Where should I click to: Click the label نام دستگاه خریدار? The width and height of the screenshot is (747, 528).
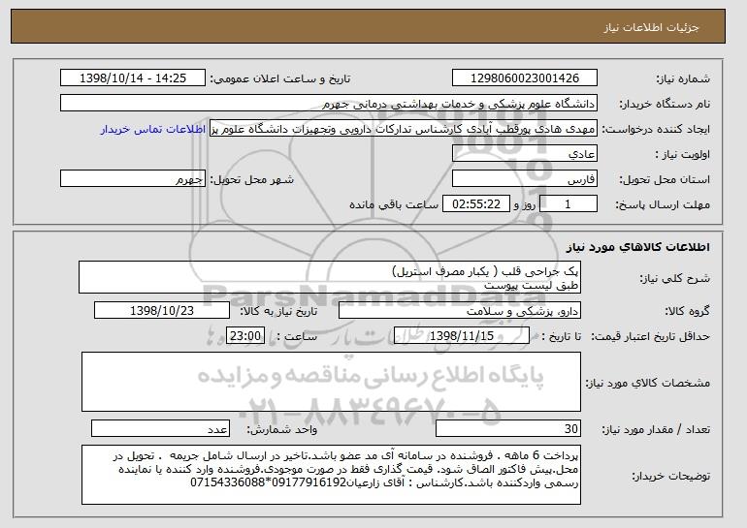[665, 104]
